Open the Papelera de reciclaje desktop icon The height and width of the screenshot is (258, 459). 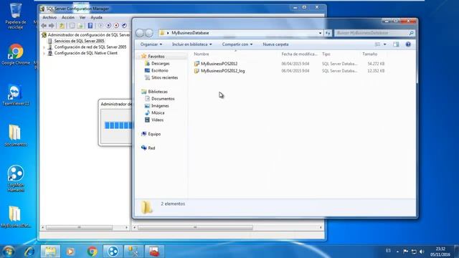tap(16, 16)
